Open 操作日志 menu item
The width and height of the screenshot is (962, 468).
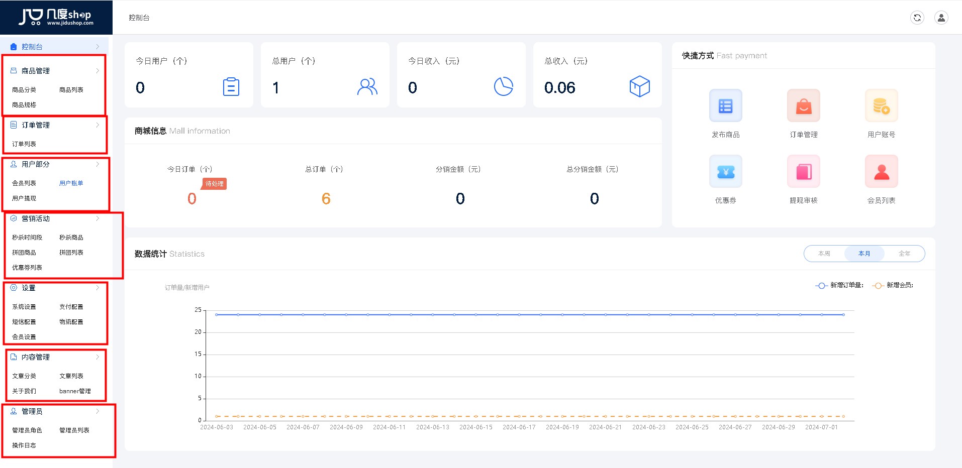pyautogui.click(x=24, y=445)
